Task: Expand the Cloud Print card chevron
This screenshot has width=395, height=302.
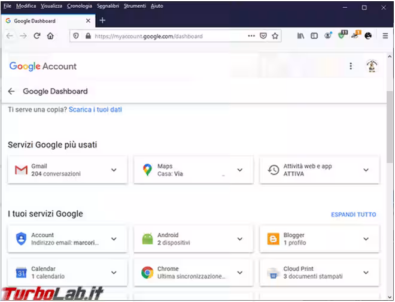Action: tap(366, 273)
